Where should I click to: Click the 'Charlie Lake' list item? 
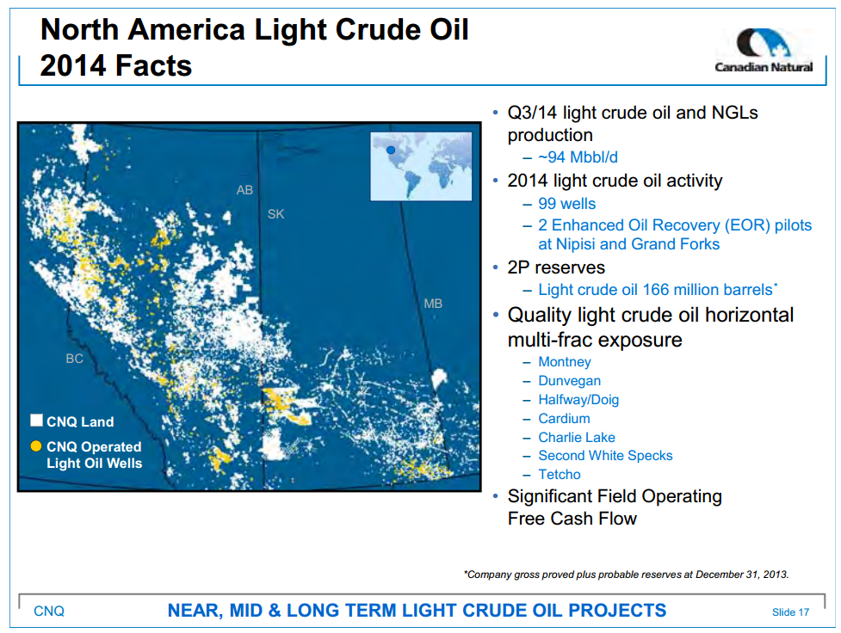[x=577, y=437]
